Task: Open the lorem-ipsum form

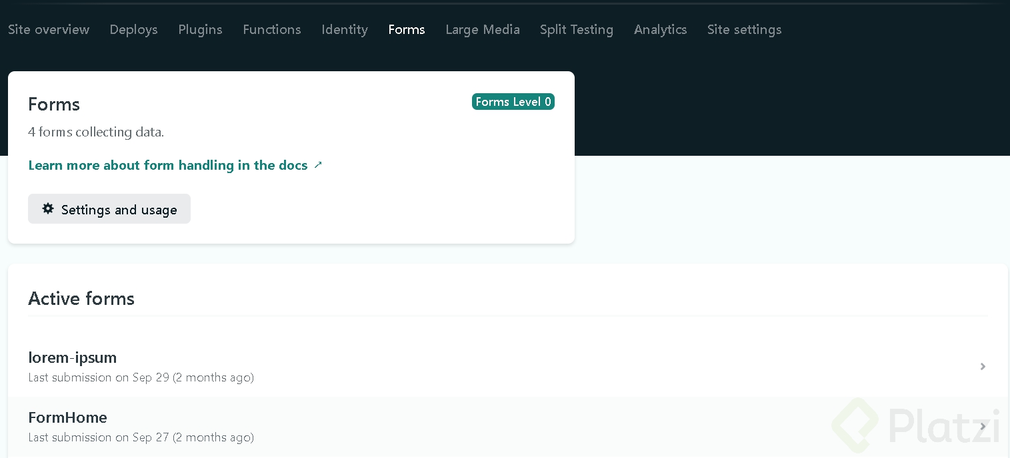Action: pyautogui.click(x=507, y=367)
